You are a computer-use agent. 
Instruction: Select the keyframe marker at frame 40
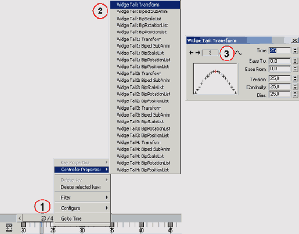coord(141,225)
